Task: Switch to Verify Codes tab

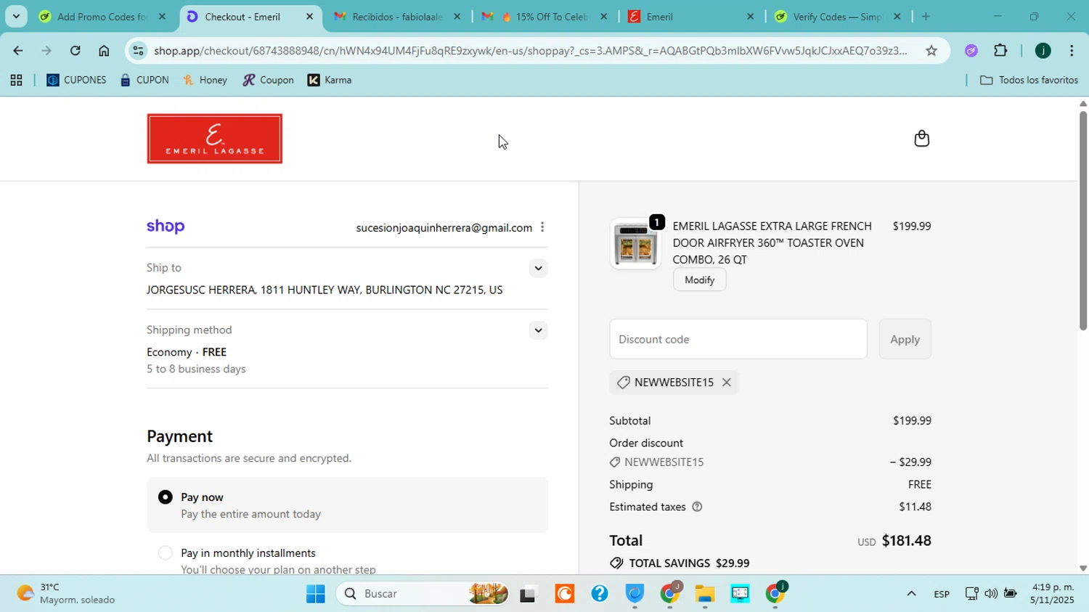Action: point(837,17)
